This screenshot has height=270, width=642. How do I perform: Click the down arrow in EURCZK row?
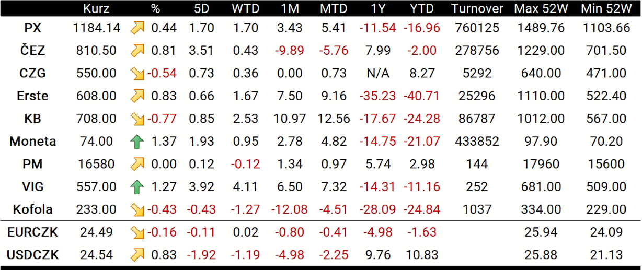(138, 232)
